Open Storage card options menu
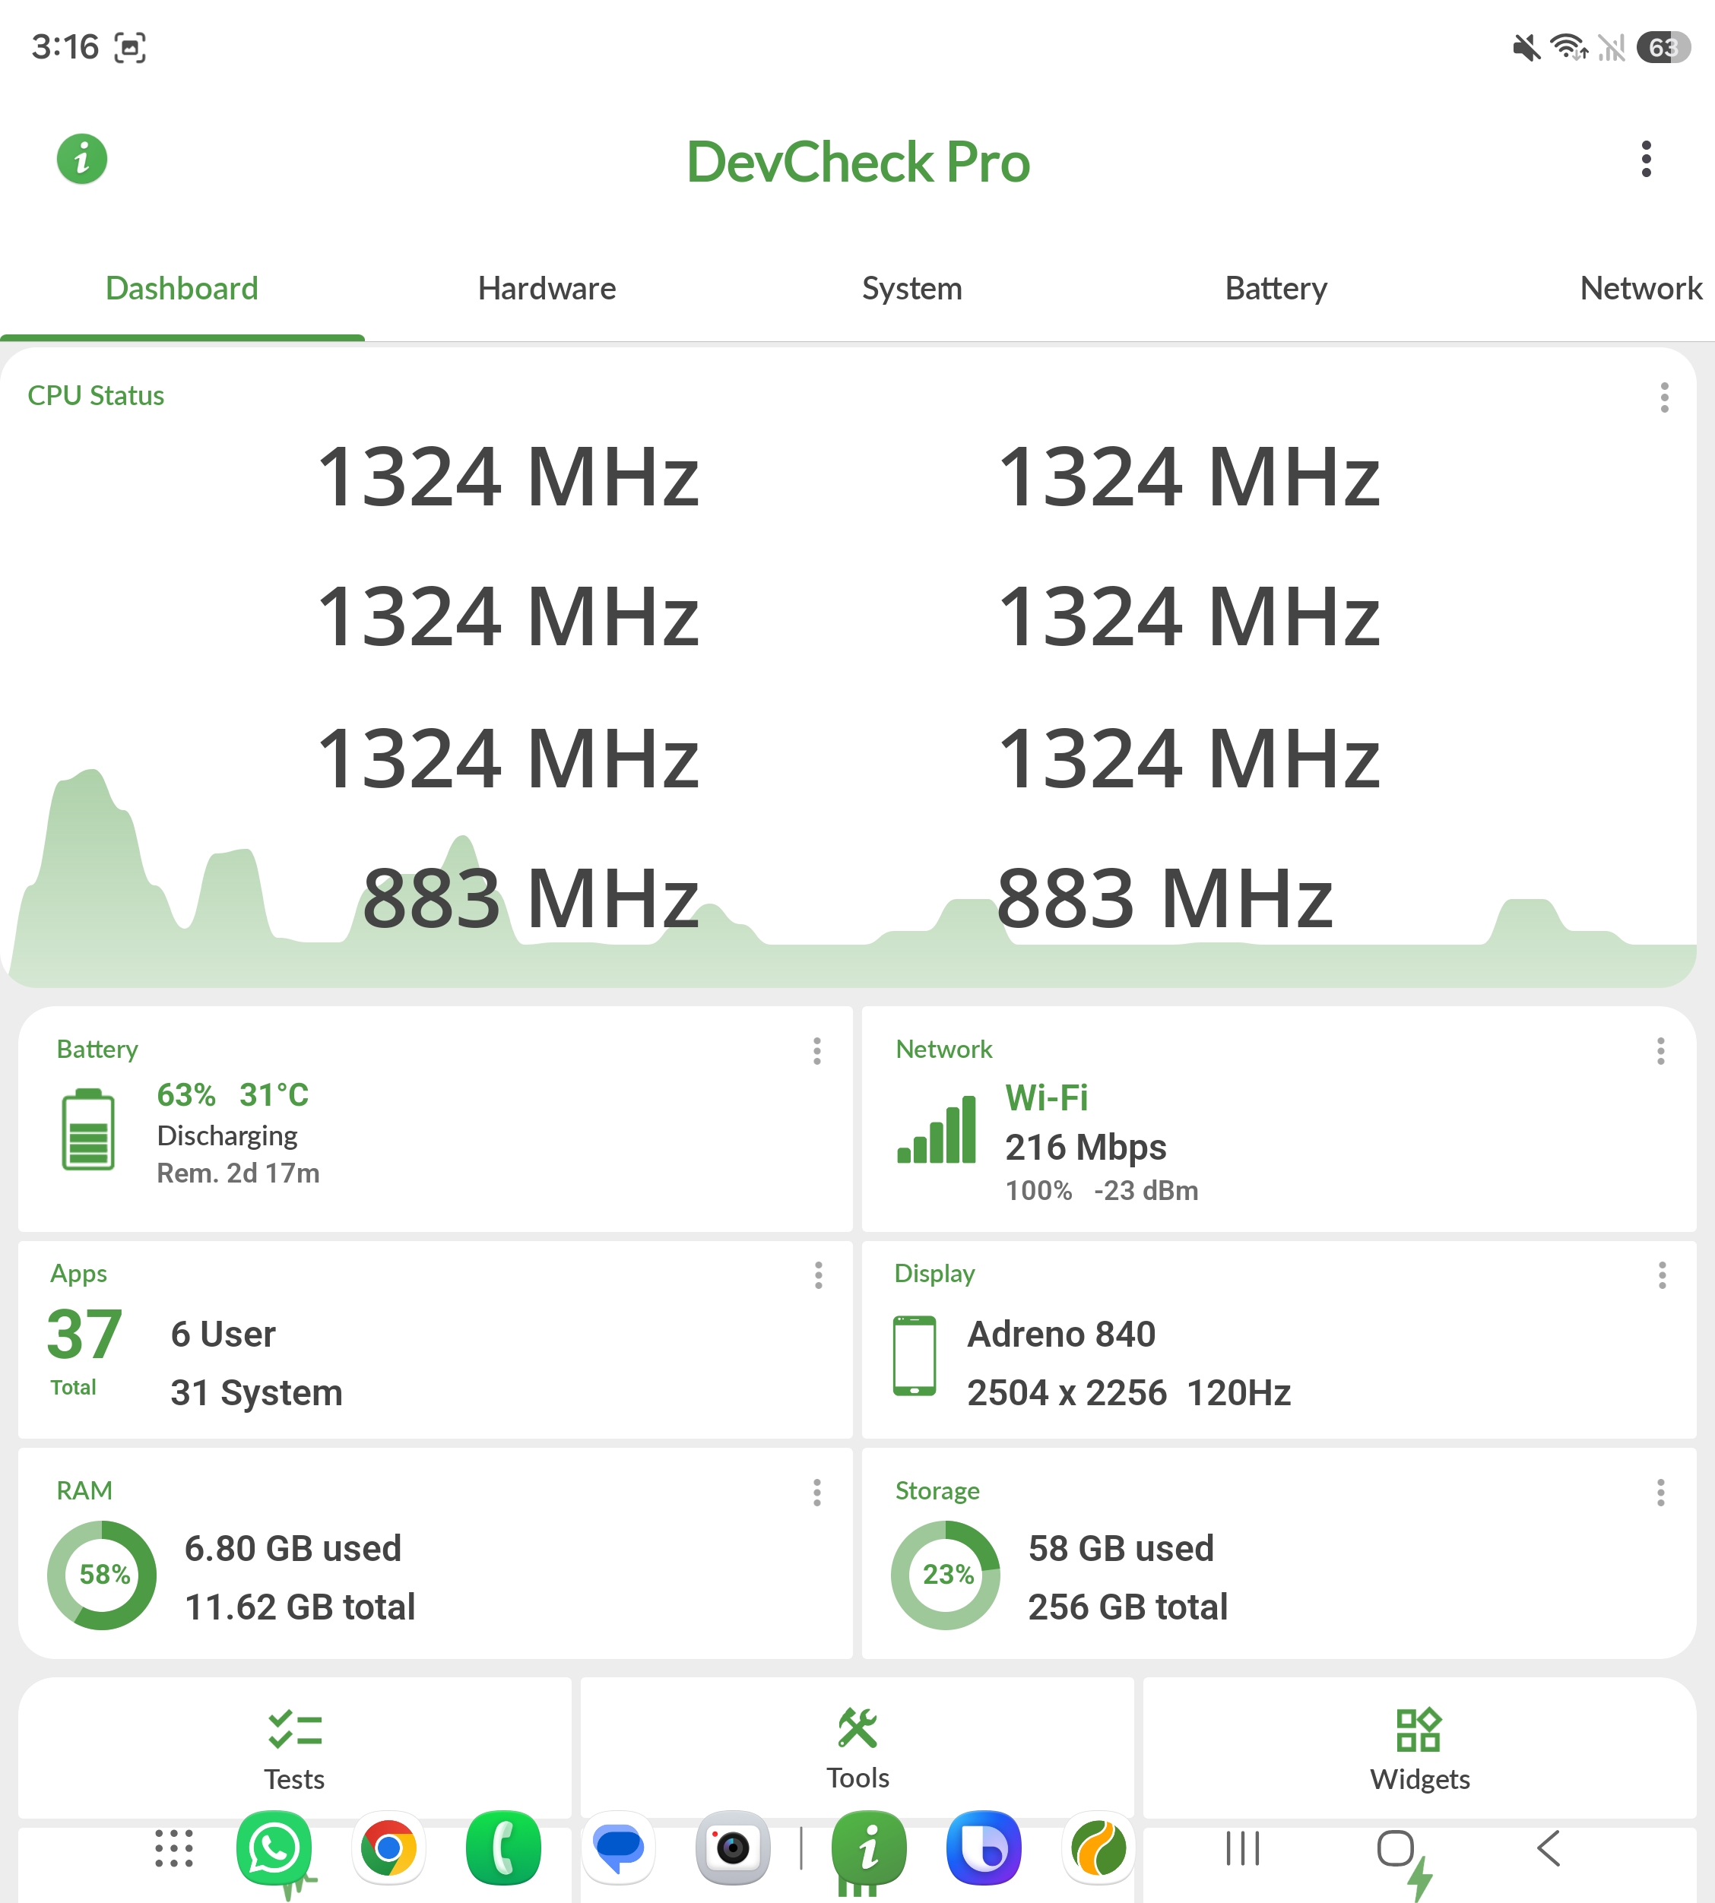Viewport: 1715px width, 1903px height. point(1660,1493)
